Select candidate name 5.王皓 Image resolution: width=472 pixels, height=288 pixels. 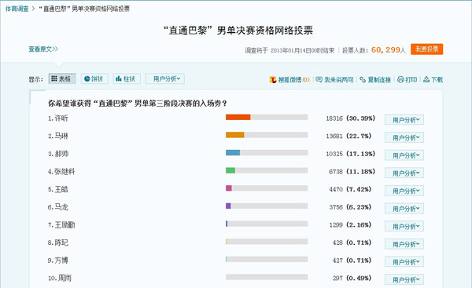(57, 189)
